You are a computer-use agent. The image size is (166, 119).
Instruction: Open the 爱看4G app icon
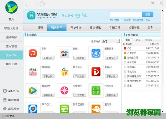tap(96, 72)
